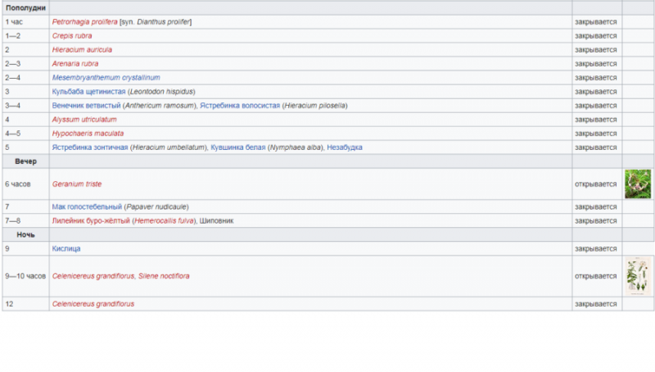Open the Кислица link
This screenshot has height=372, width=655.
(x=66, y=249)
